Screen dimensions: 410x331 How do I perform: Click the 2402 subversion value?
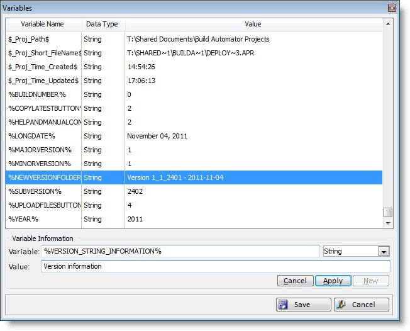(135, 191)
